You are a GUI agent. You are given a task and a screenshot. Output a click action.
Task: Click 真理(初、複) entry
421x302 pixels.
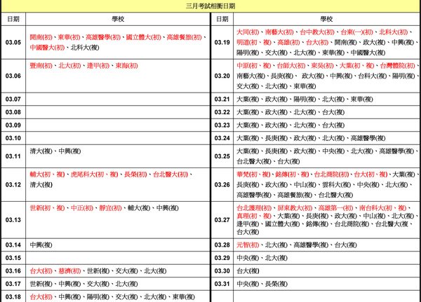click(254, 216)
